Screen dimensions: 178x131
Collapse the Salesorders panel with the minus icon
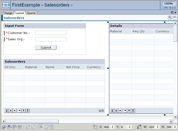(x=175, y=18)
